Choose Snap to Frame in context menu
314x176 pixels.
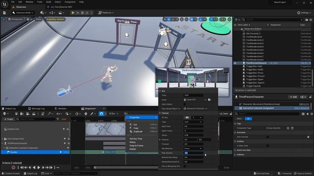pyautogui.click(x=136, y=146)
